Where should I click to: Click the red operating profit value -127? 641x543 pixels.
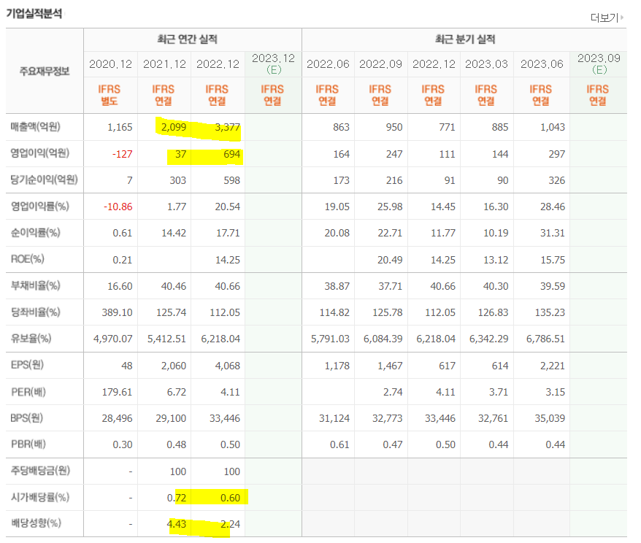[122, 154]
